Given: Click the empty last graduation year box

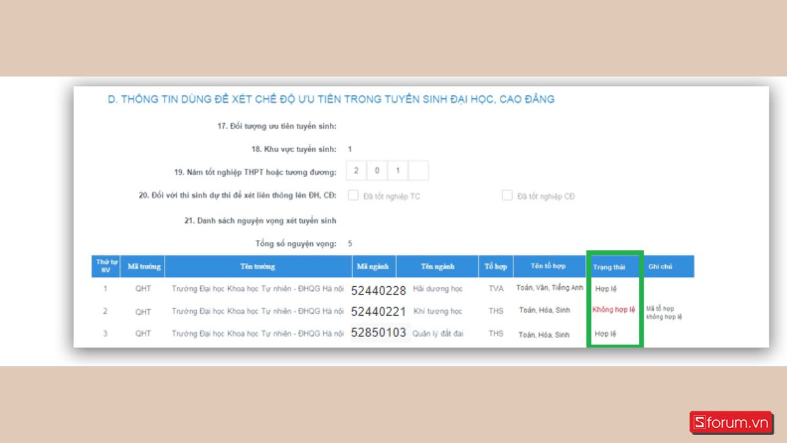Looking at the screenshot, I should (418, 171).
